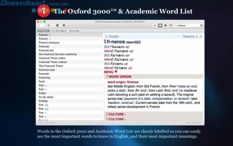Select 'the Financial Services Authority' entry
The image size is (233, 146).
click(x=69, y=54)
